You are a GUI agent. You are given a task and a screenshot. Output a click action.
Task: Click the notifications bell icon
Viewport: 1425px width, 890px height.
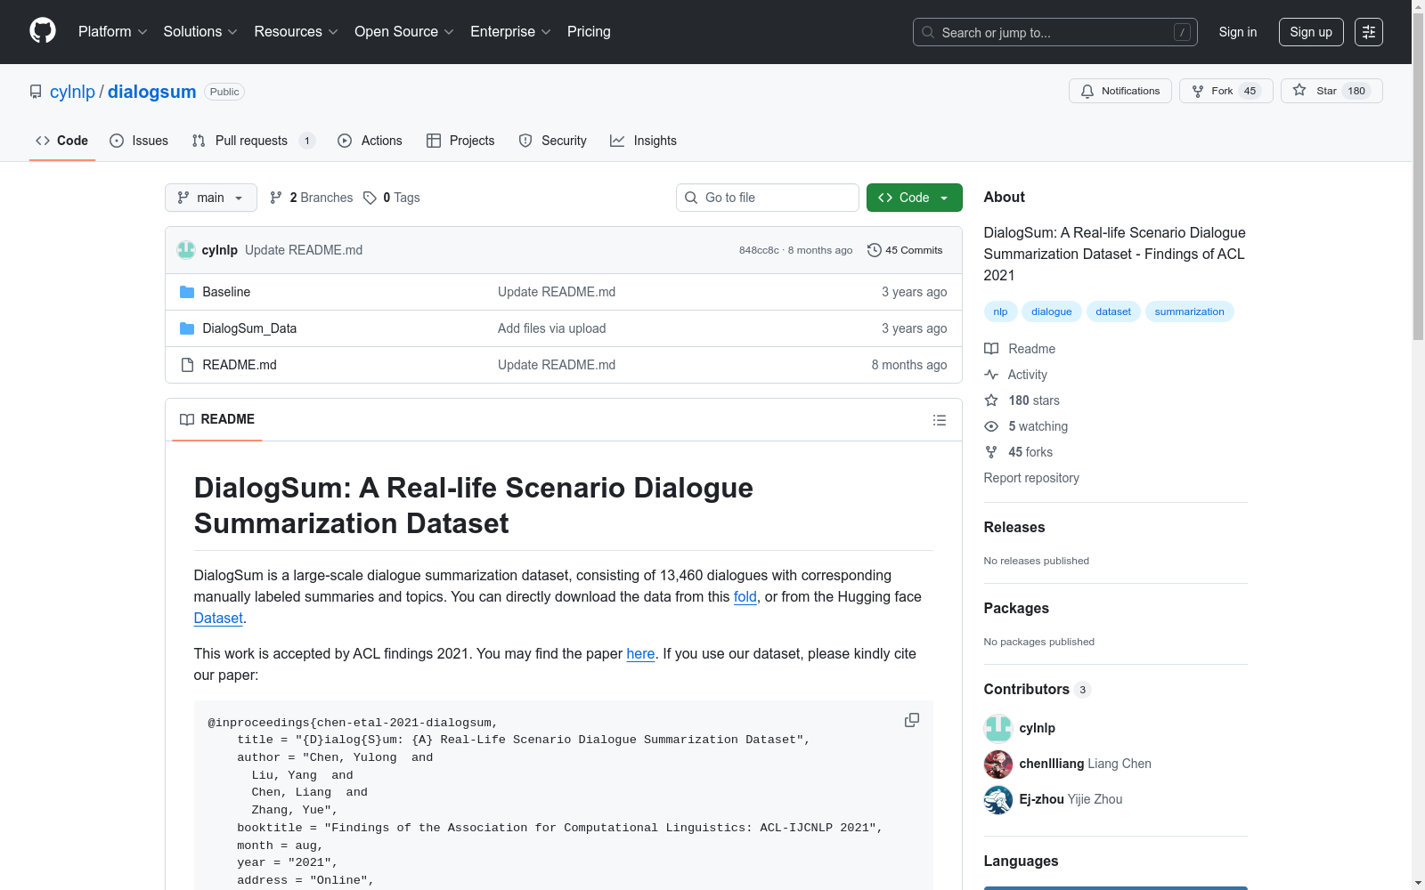click(1087, 91)
